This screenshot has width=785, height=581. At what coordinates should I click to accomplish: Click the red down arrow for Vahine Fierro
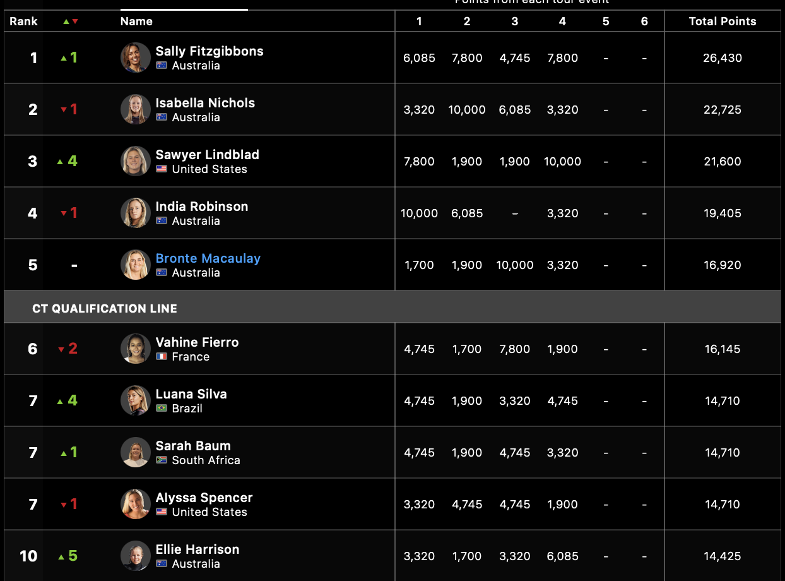click(x=61, y=349)
